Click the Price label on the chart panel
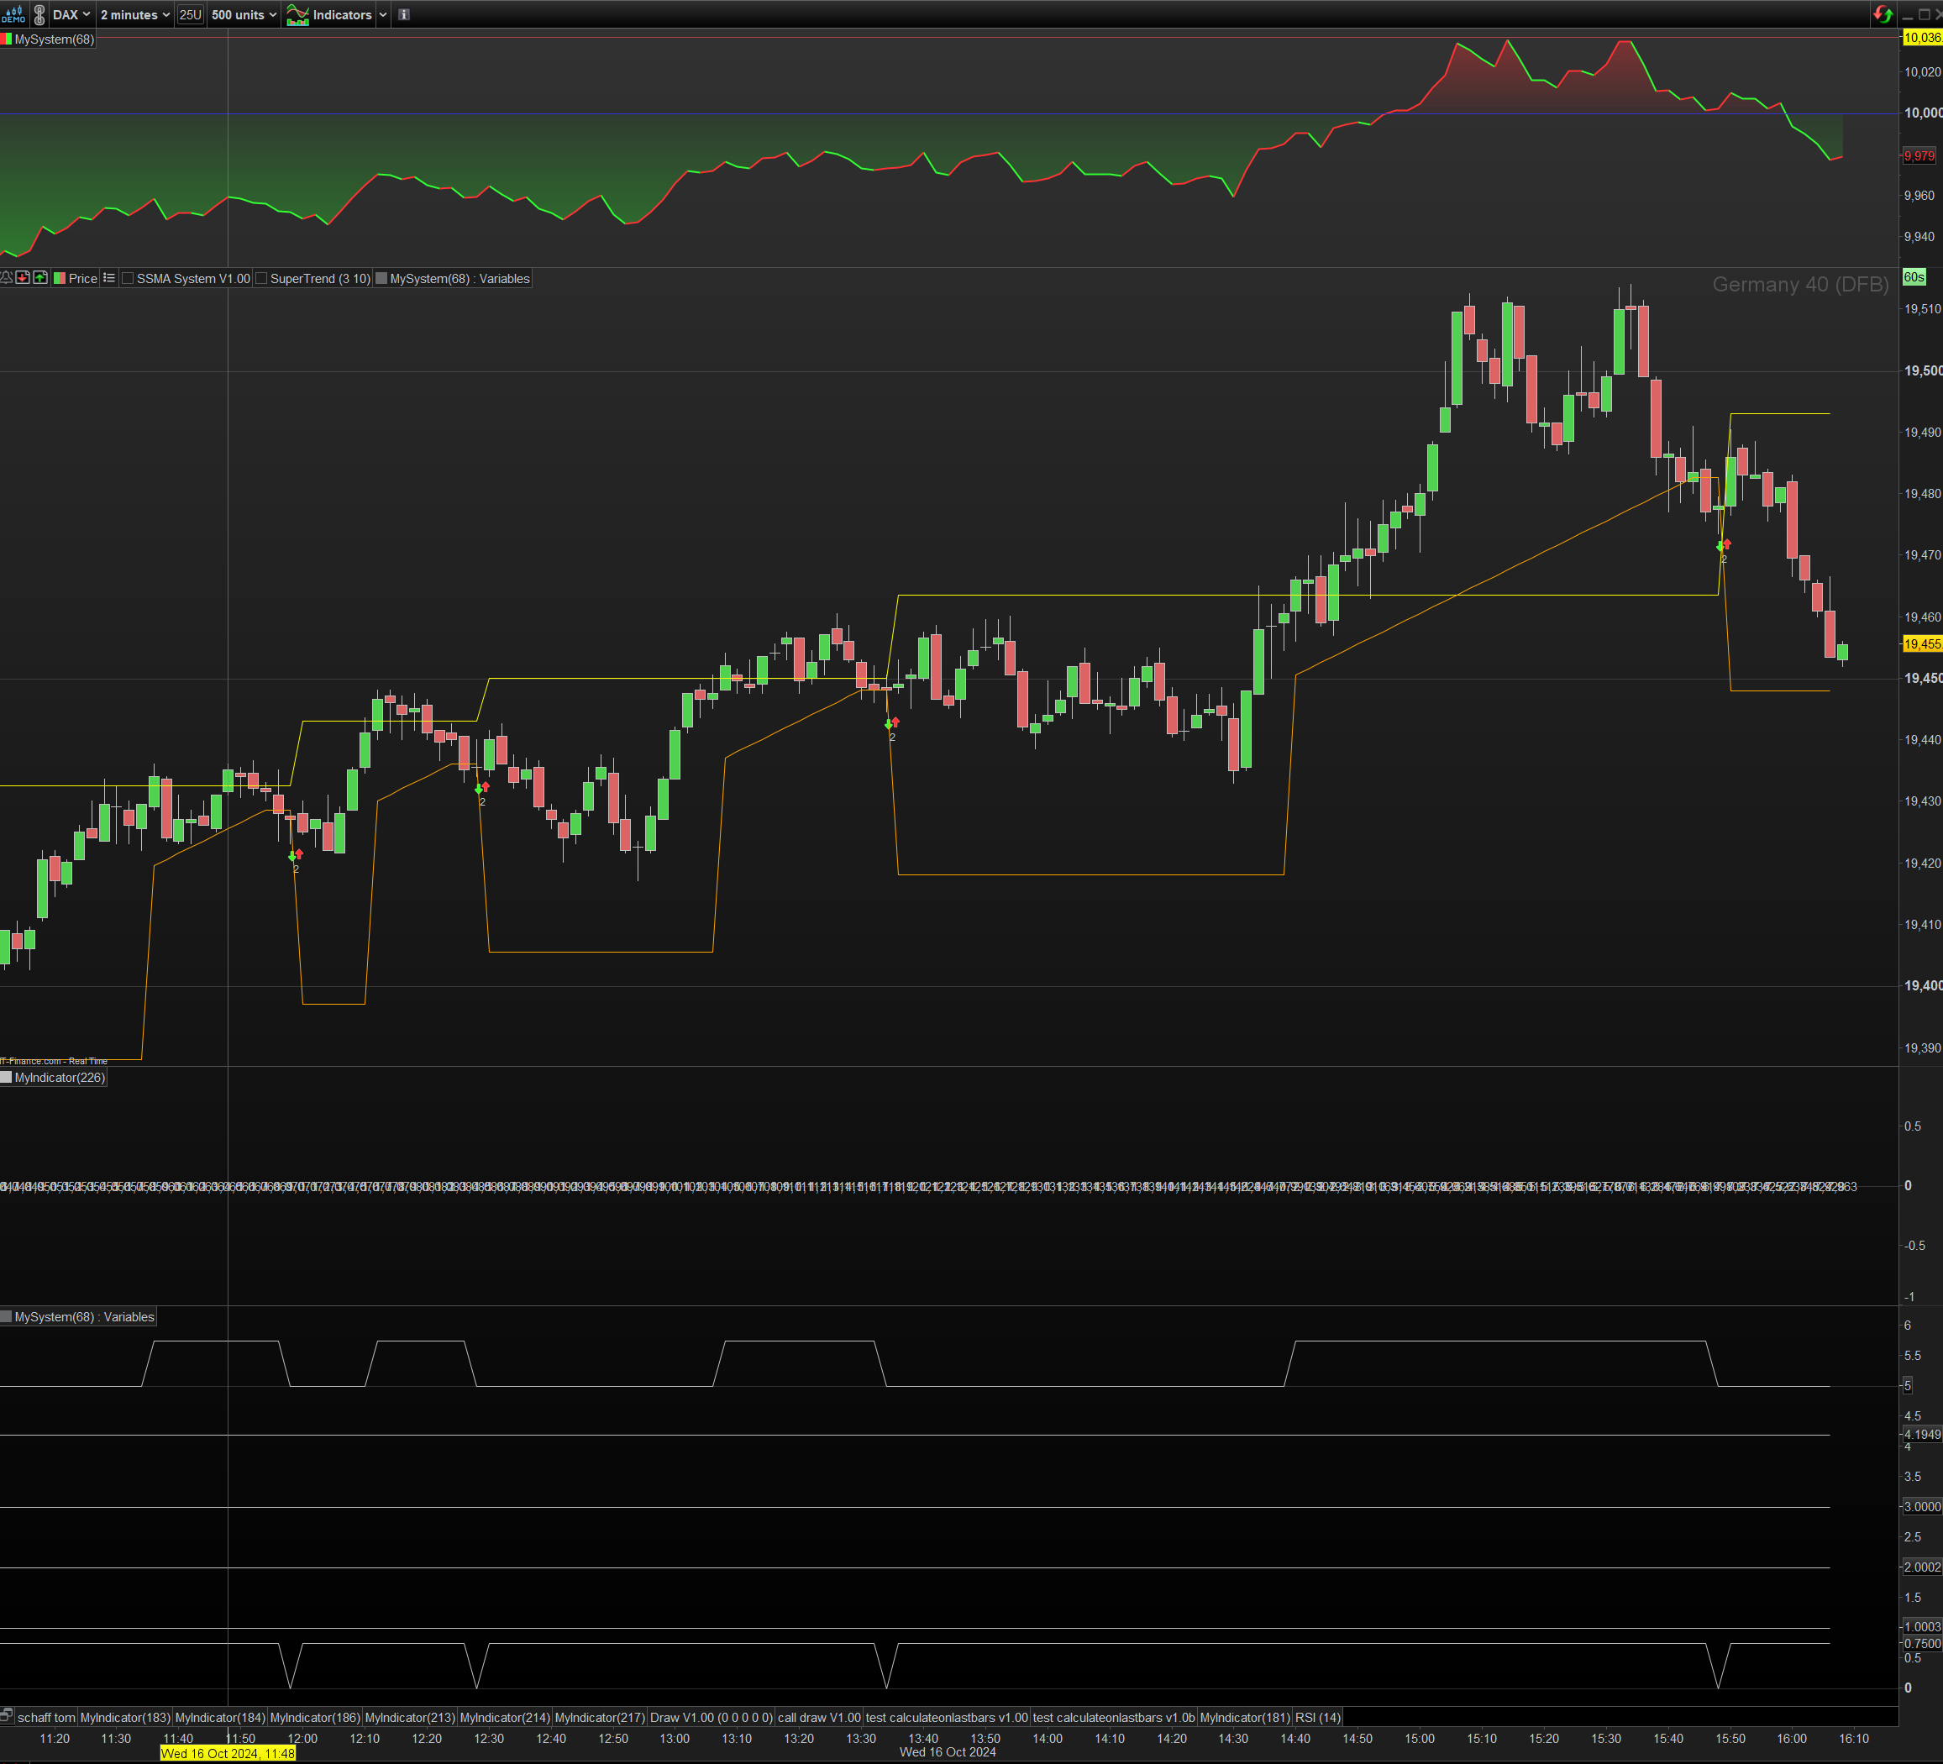Screen dimensions: 1943x1764 click(82, 279)
